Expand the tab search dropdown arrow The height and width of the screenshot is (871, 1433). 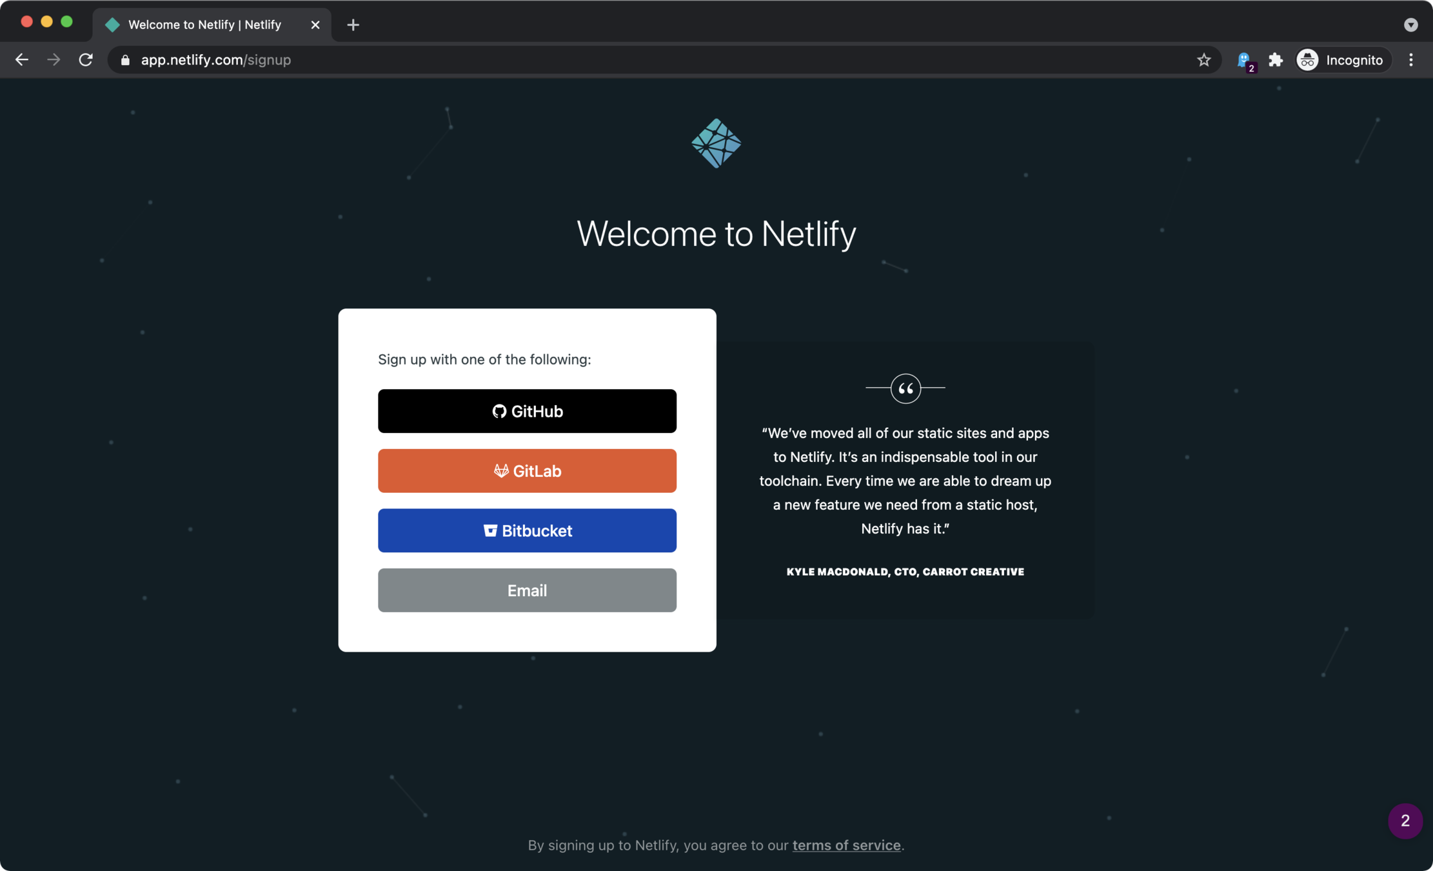(1410, 25)
